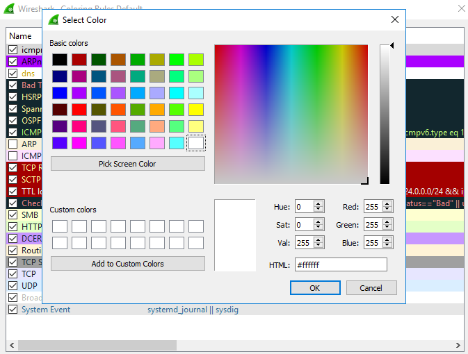The height and width of the screenshot is (354, 468).
Task: Disable the HSRP rule checkbox
Action: coord(13,97)
